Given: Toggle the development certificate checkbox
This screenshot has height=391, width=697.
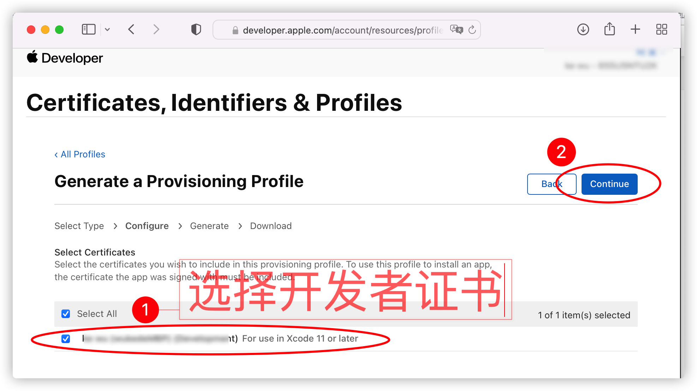Looking at the screenshot, I should pyautogui.click(x=66, y=339).
